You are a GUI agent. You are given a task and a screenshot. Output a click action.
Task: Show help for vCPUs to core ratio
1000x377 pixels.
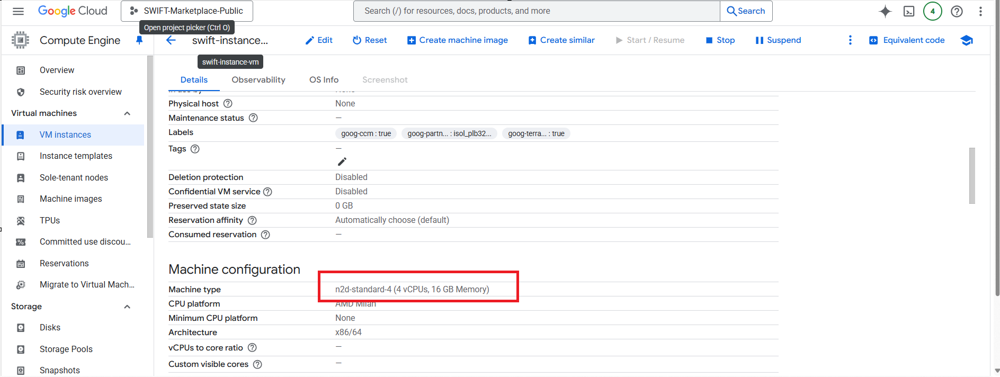click(252, 347)
